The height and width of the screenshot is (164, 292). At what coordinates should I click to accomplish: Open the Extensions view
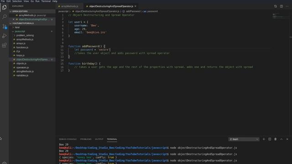4,45
